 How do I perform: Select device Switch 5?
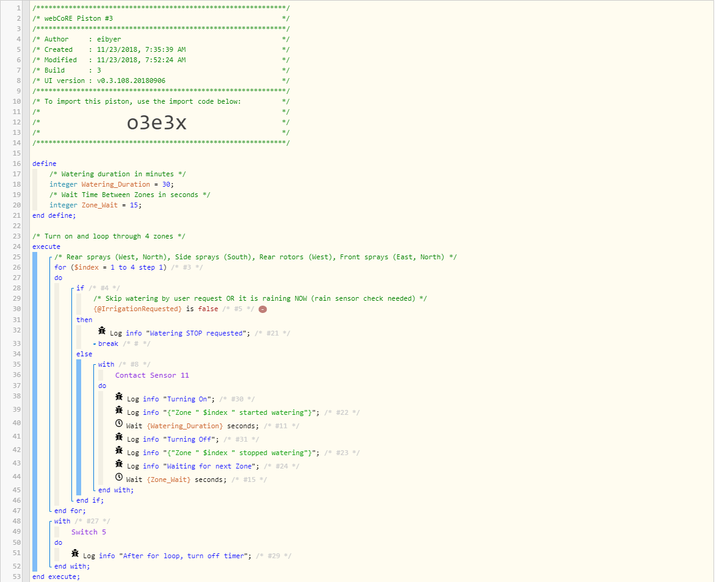89,532
